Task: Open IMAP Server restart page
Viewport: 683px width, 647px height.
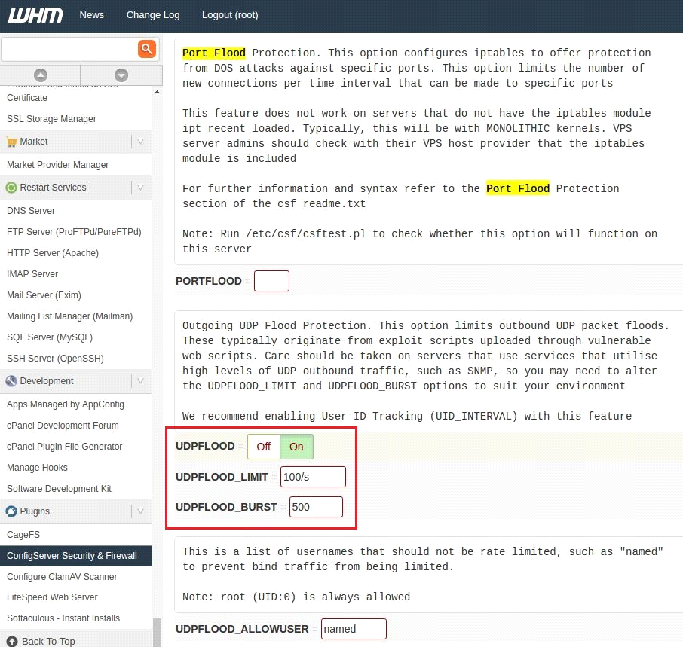Action: point(32,274)
